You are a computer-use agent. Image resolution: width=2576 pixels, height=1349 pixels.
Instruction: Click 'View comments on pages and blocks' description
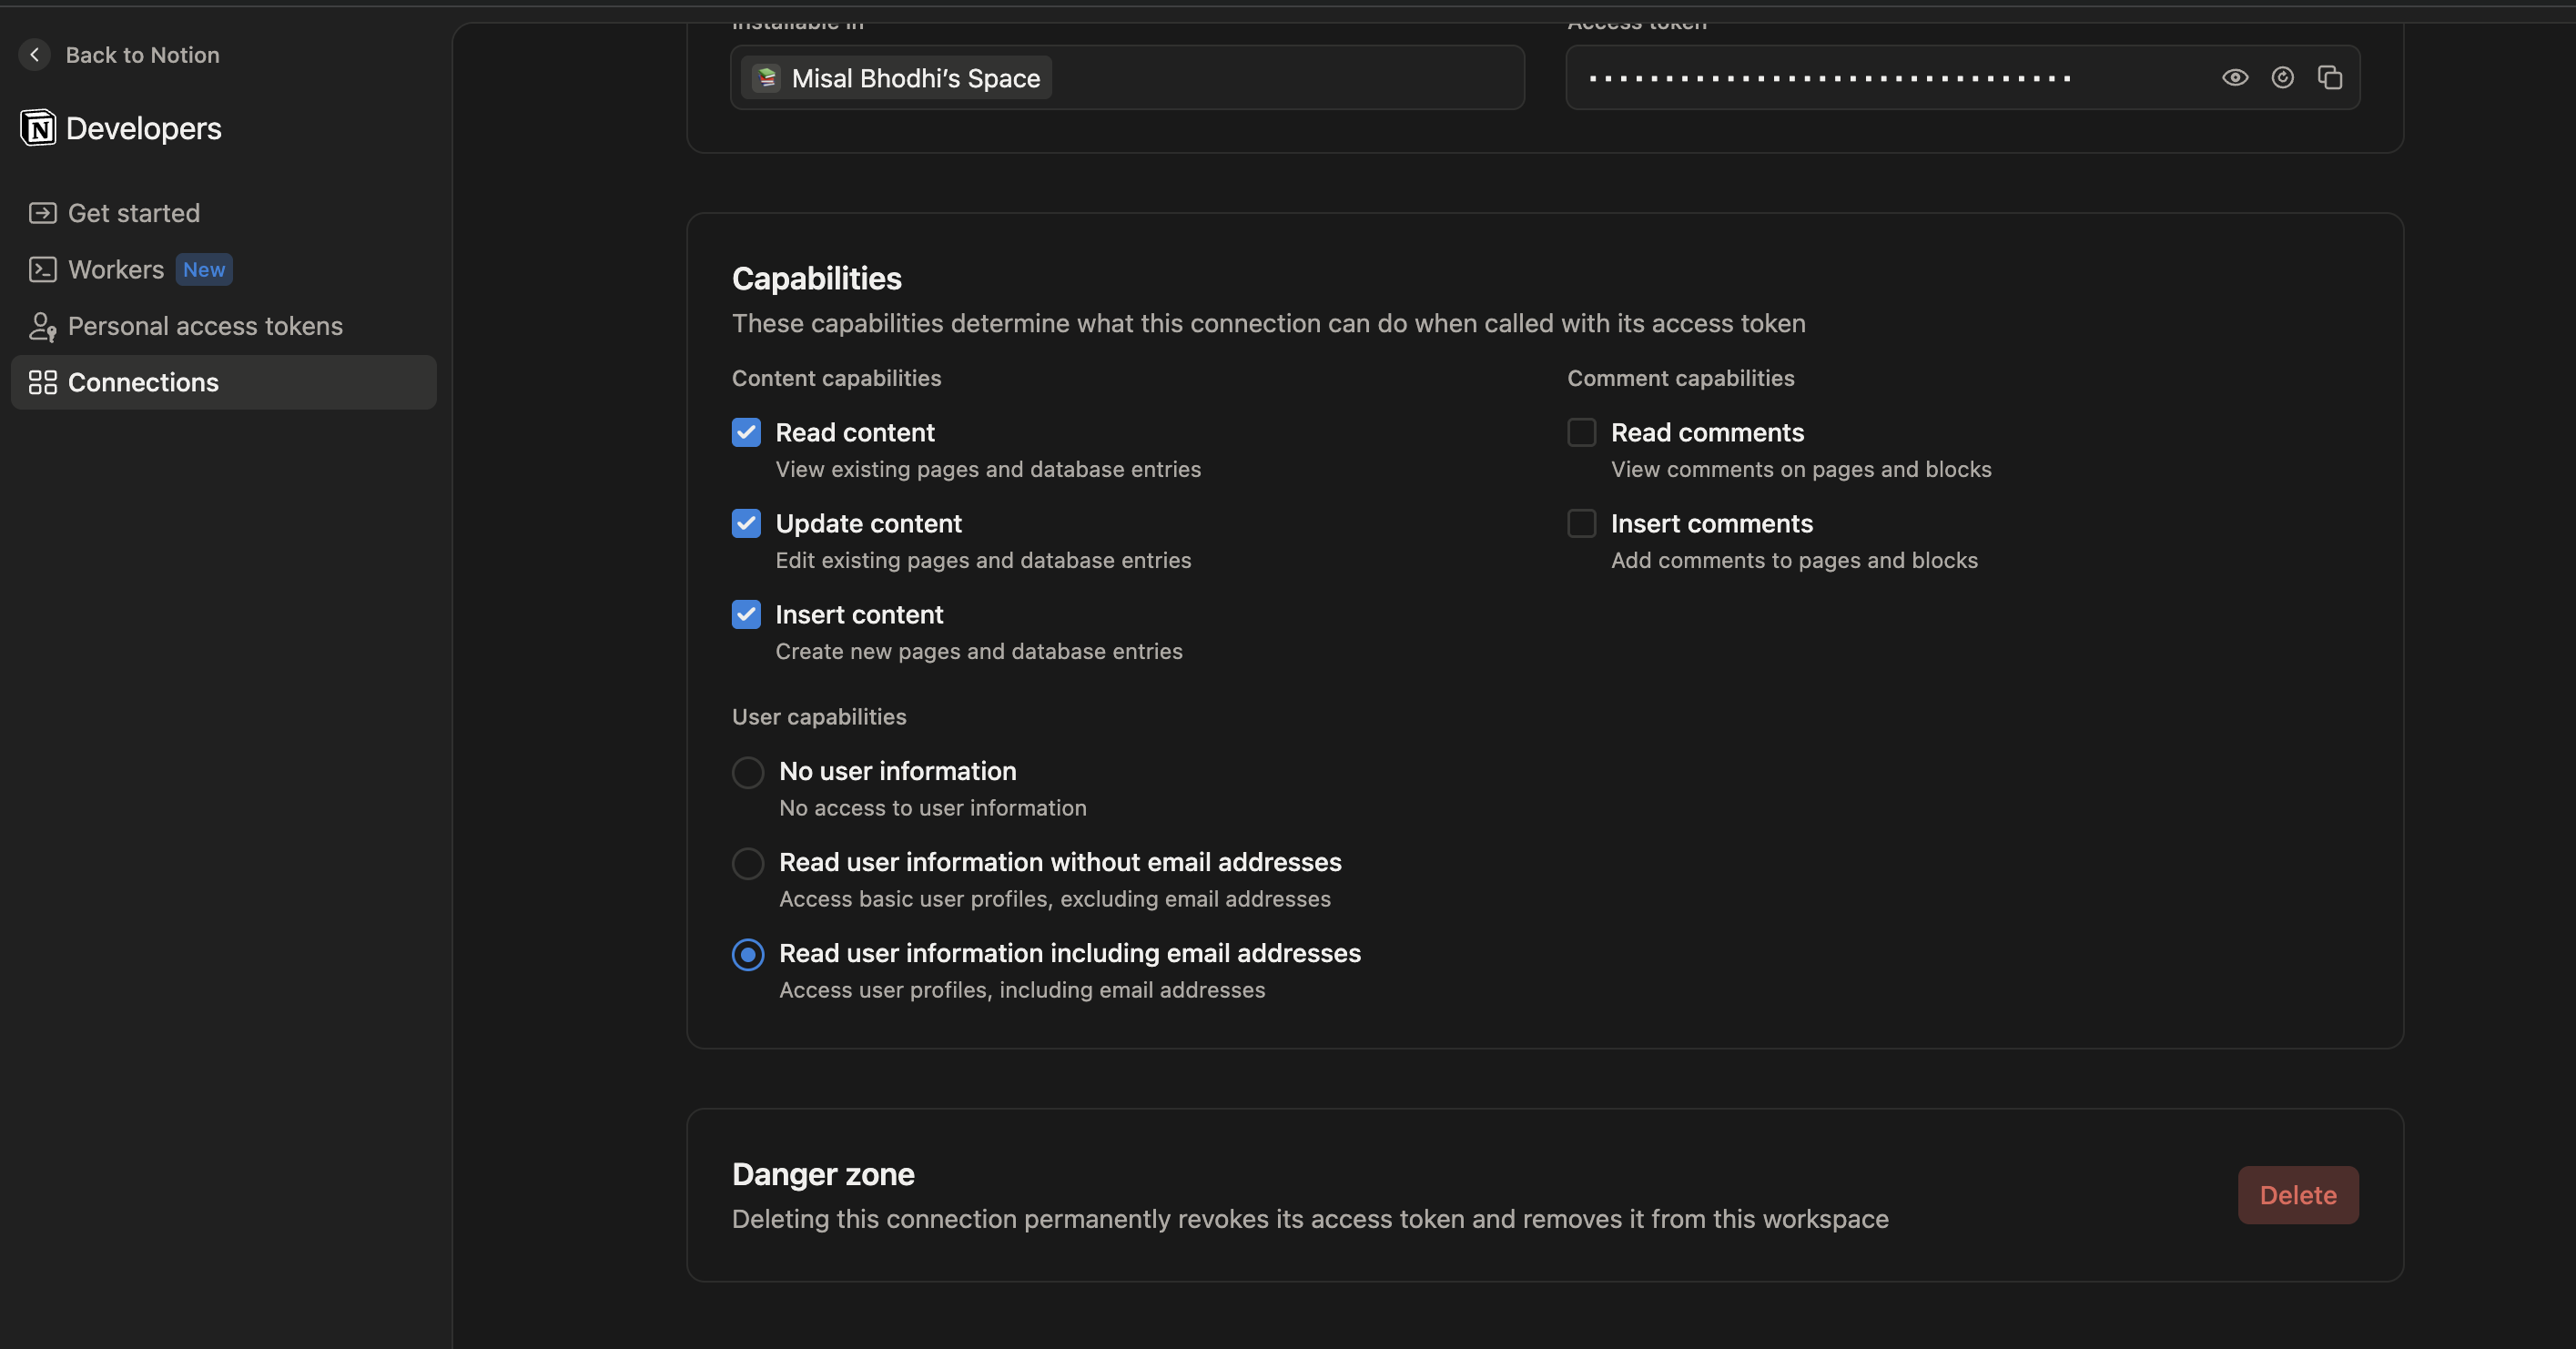(x=1801, y=469)
